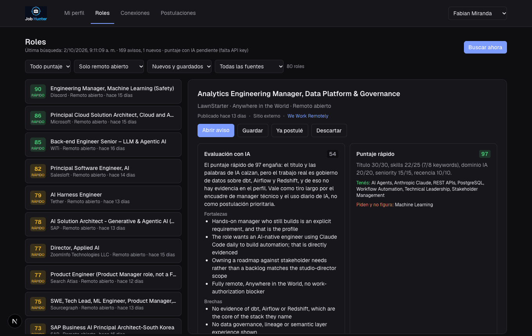The height and width of the screenshot is (336, 532).
Task: Open the Solo remoto abierto filter
Action: click(109, 66)
